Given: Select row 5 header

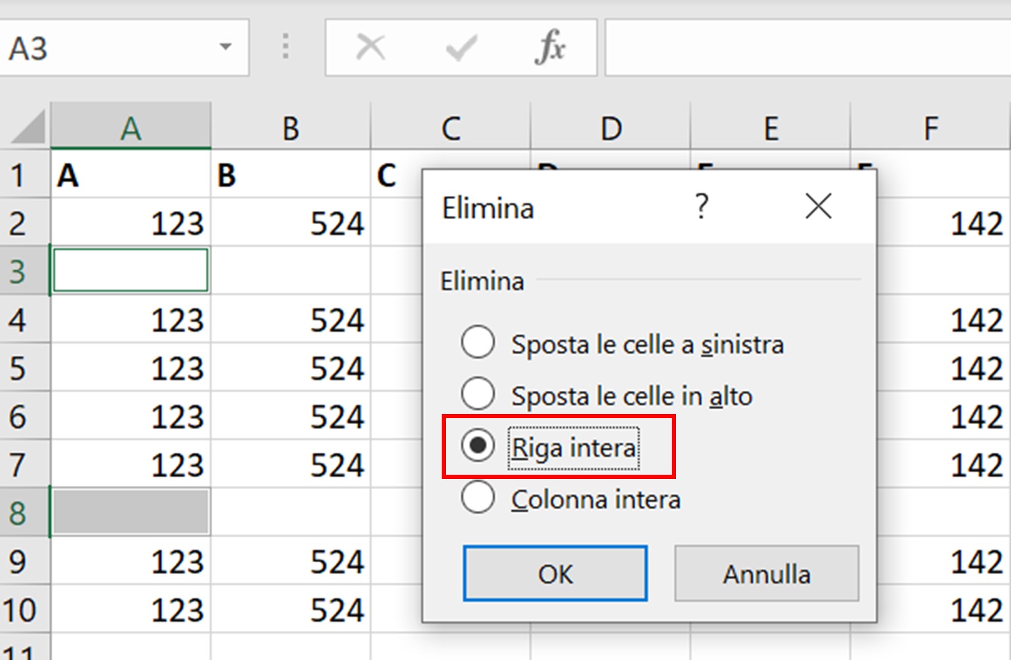Looking at the screenshot, I should [24, 367].
